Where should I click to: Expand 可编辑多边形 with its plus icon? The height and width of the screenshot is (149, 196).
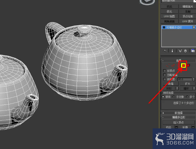click(x=164, y=27)
